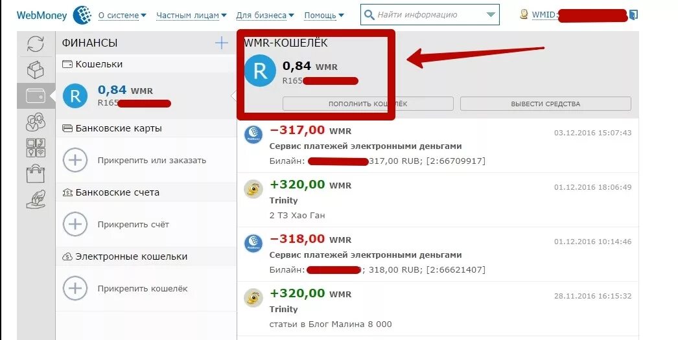Open the Для бизнеса menu

coord(265,16)
